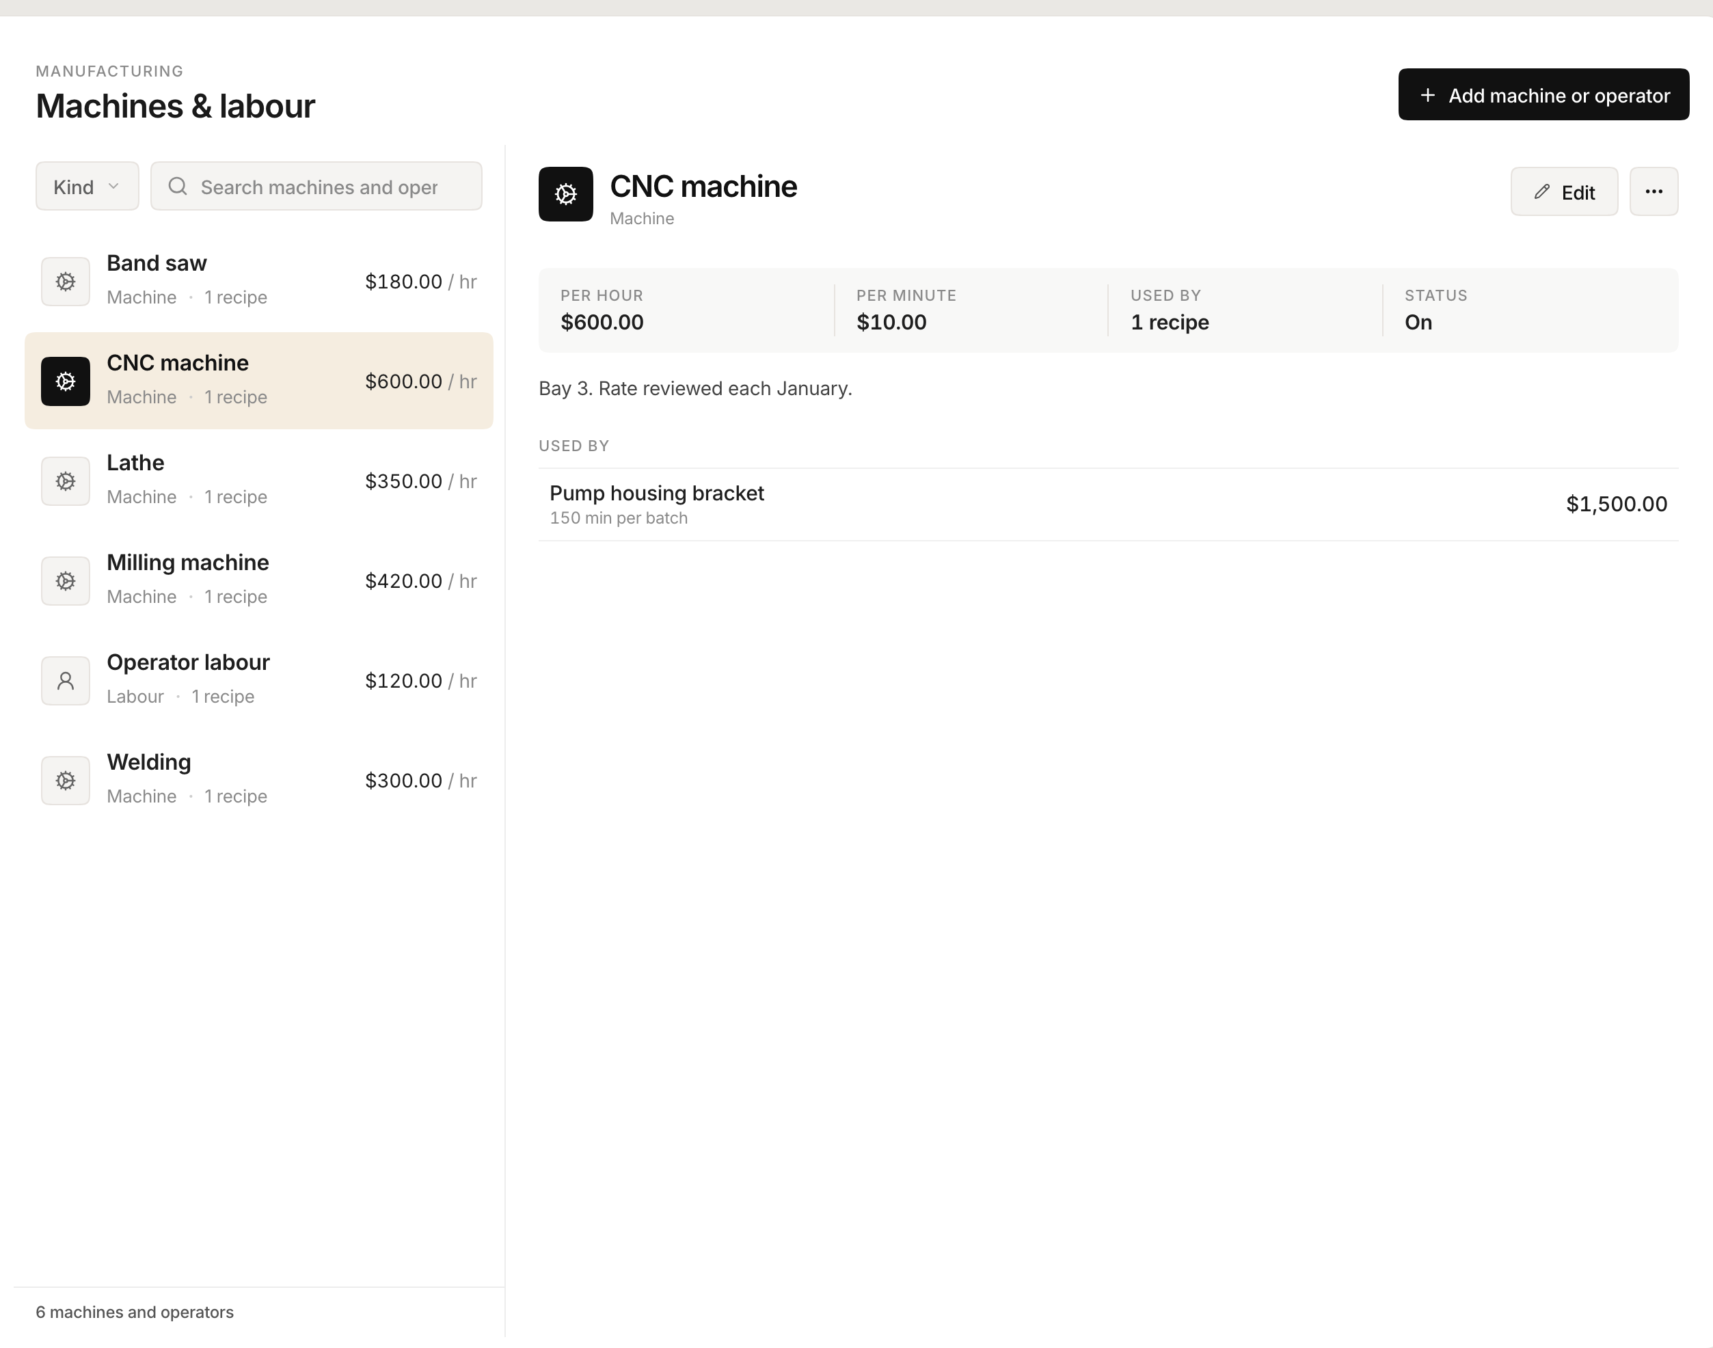
Task: Open the Kind filter dropdown
Action: click(x=87, y=186)
